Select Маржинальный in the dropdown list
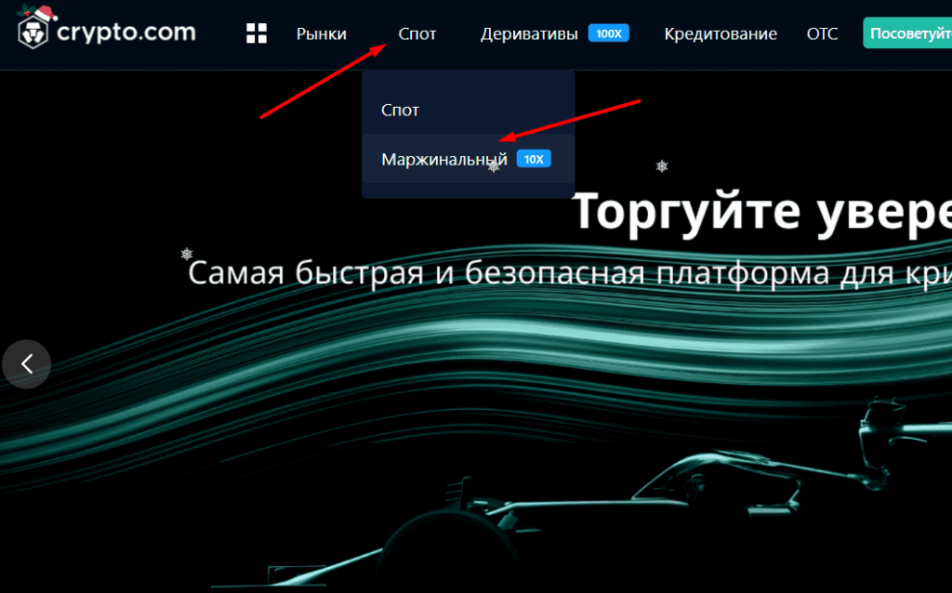 pos(469,159)
